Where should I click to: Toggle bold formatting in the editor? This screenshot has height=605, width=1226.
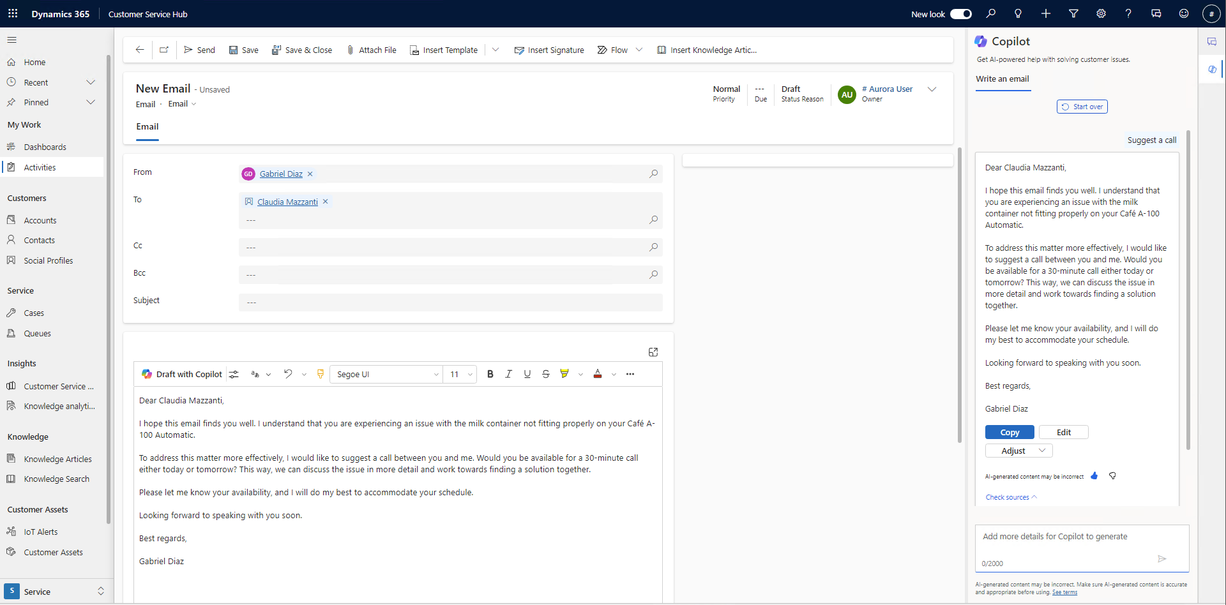(490, 374)
